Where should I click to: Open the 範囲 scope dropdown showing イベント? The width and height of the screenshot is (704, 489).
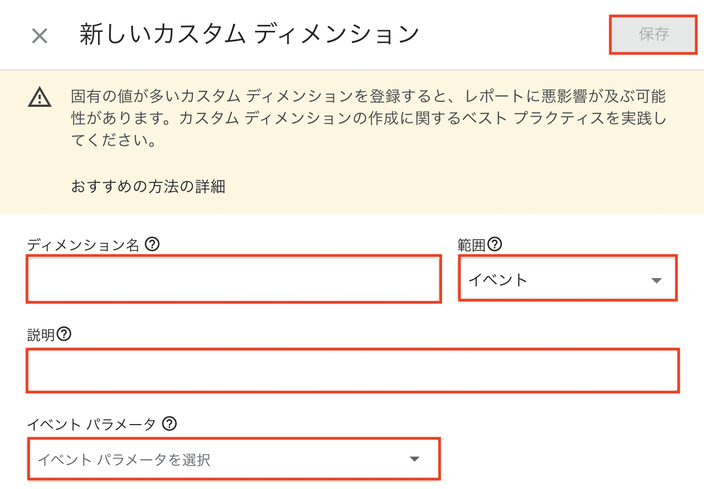[567, 279]
